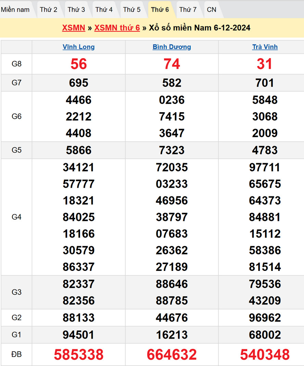Viewport: 304px width, 366px height.
Task: Select the Thứ 3 tab
Action: pyautogui.click(x=76, y=10)
